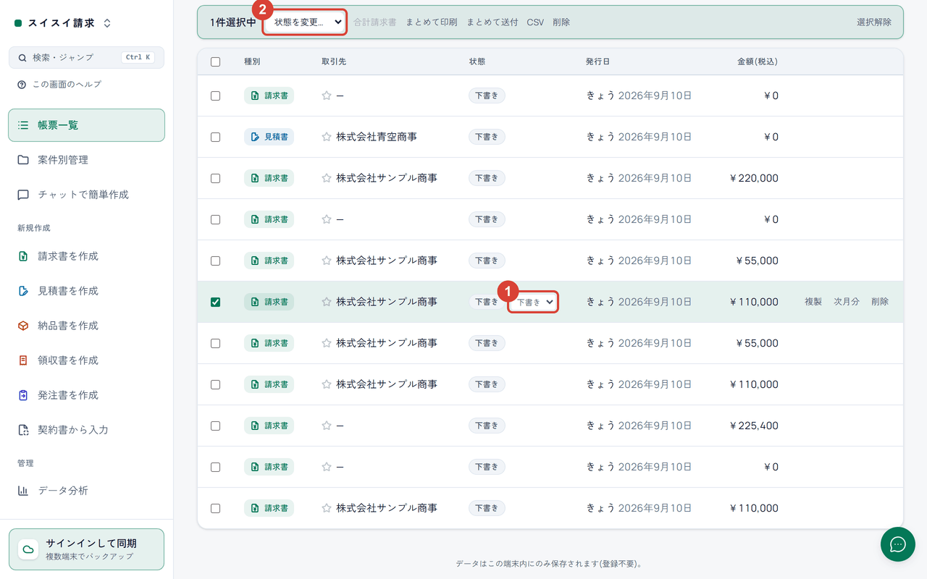Viewport: 927px width, 579px height.
Task: Open データ分析 in the sidebar
Action: click(87, 491)
